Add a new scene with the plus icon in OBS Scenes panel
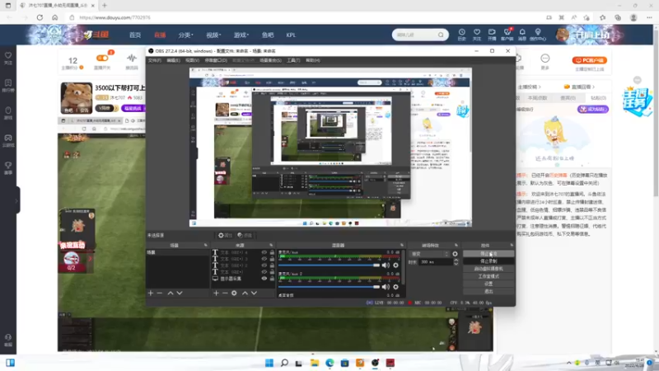659x371 pixels. pyautogui.click(x=151, y=293)
